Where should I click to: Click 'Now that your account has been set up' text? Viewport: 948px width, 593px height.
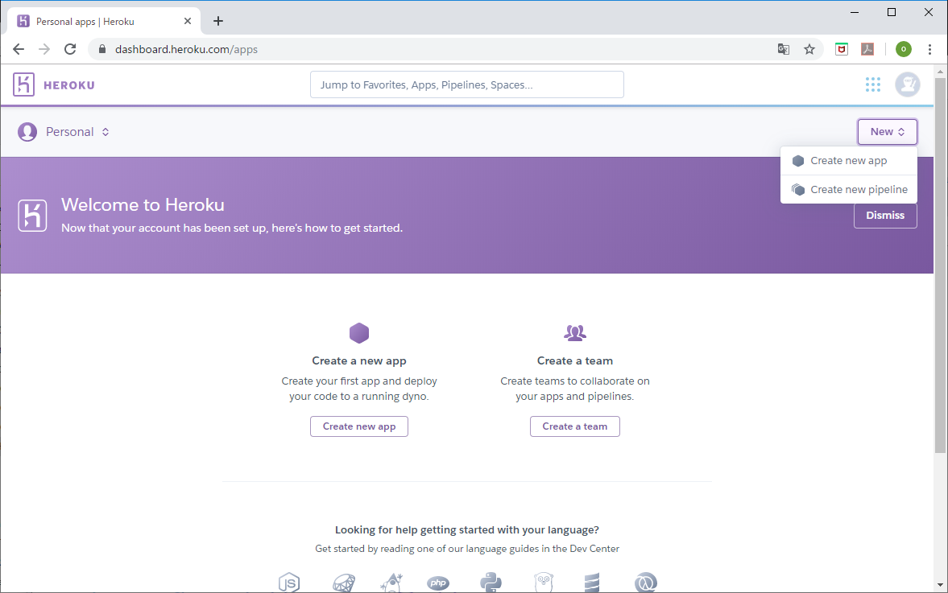(x=232, y=228)
